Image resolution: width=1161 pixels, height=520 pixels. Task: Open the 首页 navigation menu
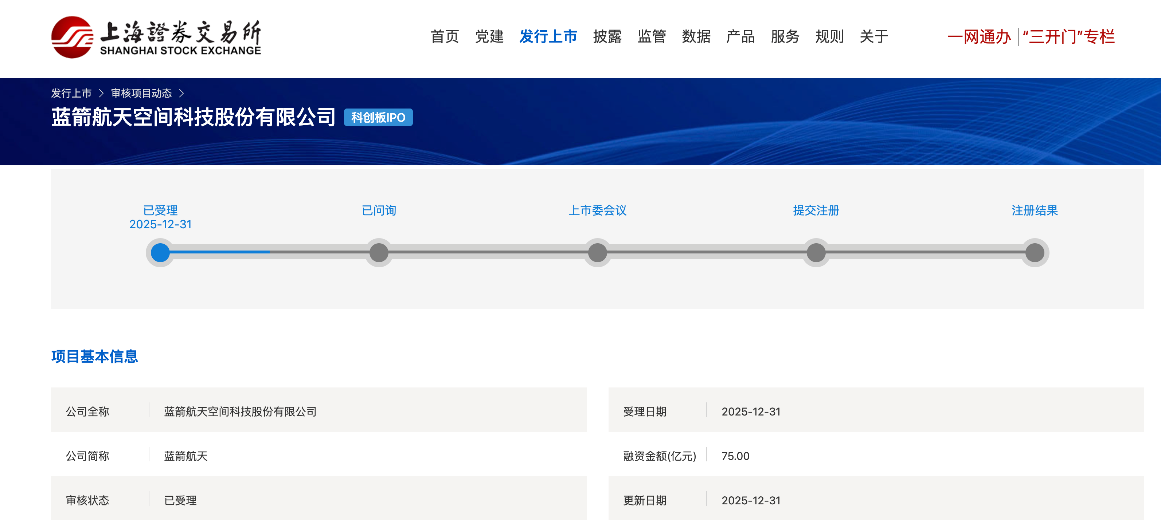(x=444, y=36)
